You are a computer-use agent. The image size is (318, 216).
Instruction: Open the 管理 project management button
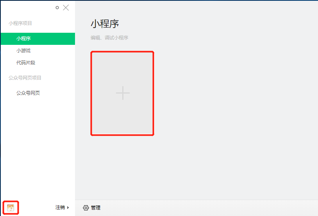tap(92, 208)
